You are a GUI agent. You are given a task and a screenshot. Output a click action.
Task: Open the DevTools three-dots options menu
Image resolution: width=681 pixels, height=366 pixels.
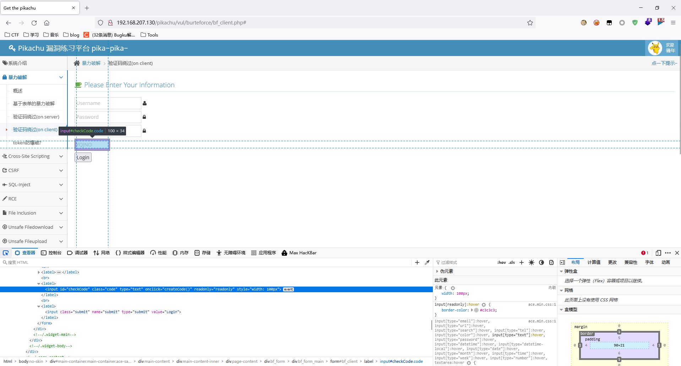(x=668, y=253)
